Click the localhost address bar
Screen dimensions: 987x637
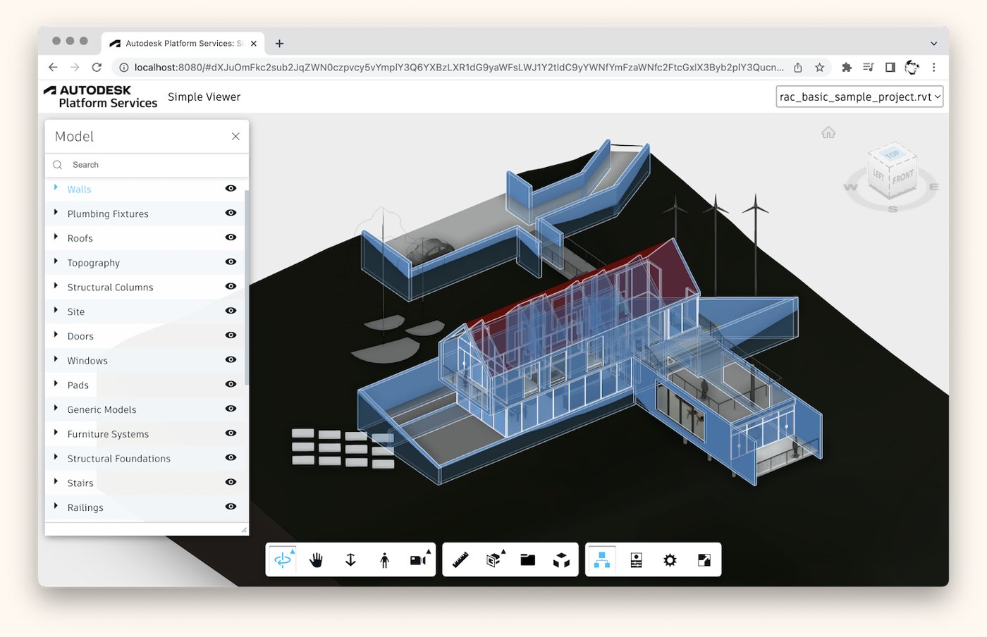[458, 67]
